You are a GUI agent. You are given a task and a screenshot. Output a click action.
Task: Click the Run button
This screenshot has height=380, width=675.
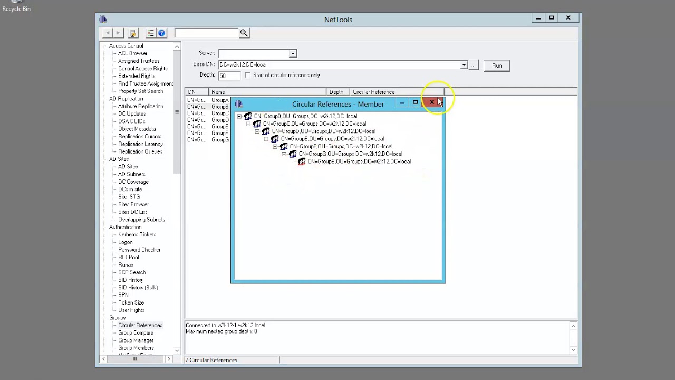tap(497, 65)
